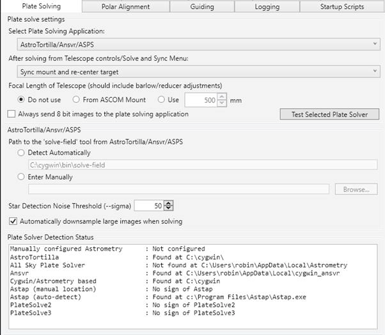Switch to the Polar Alignment tab
385x335 pixels.
coord(125,6)
